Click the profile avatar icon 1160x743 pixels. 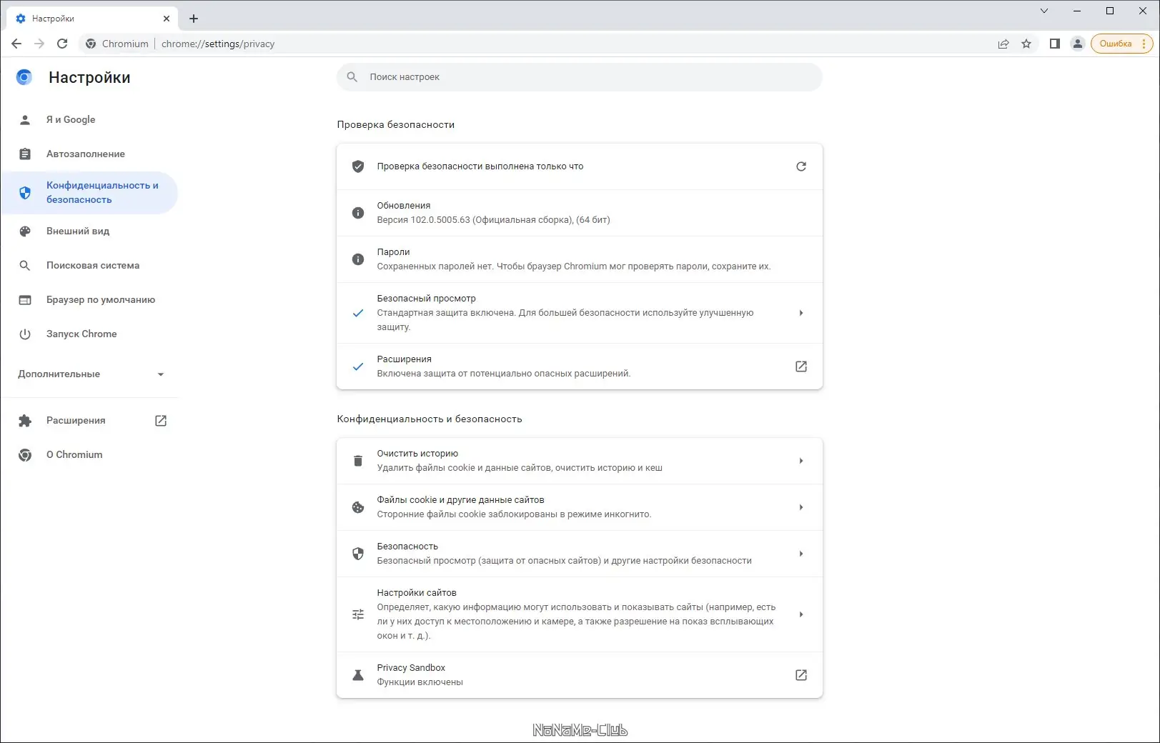coord(1077,44)
